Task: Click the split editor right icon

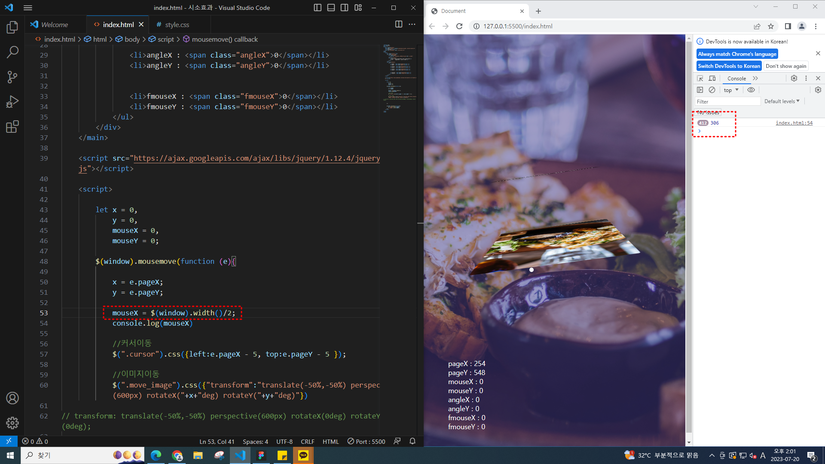Action: tap(398, 24)
